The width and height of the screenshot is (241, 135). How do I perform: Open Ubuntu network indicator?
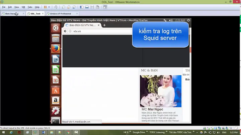tap(165, 20)
